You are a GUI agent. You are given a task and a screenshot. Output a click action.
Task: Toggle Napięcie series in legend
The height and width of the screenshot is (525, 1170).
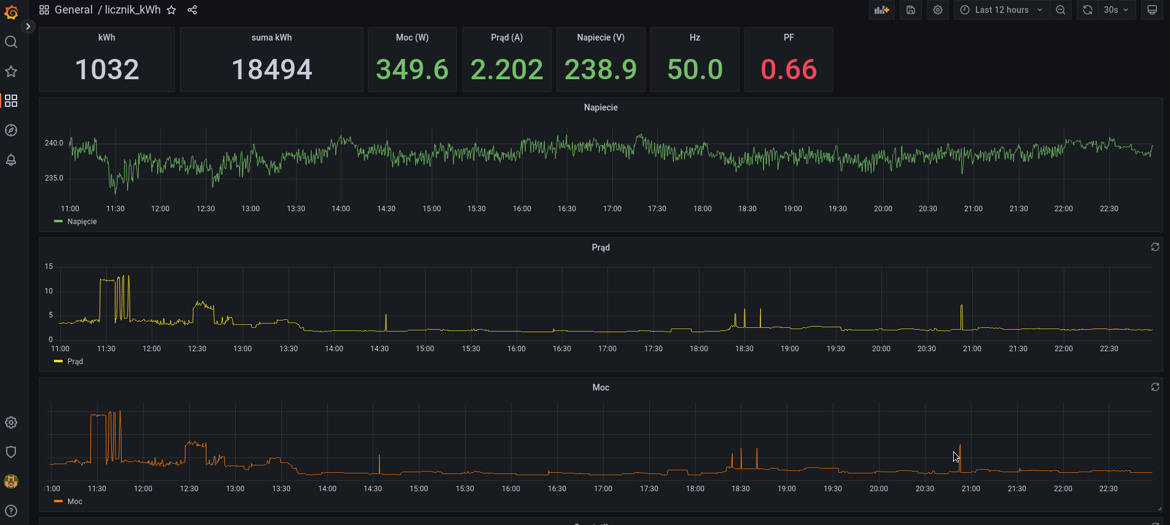(82, 222)
